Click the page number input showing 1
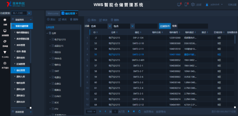This screenshot has width=238, height=116. [115, 112]
